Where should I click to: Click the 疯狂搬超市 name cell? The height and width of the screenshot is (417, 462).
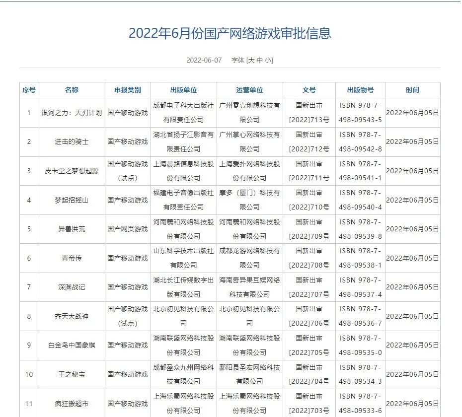point(72,403)
